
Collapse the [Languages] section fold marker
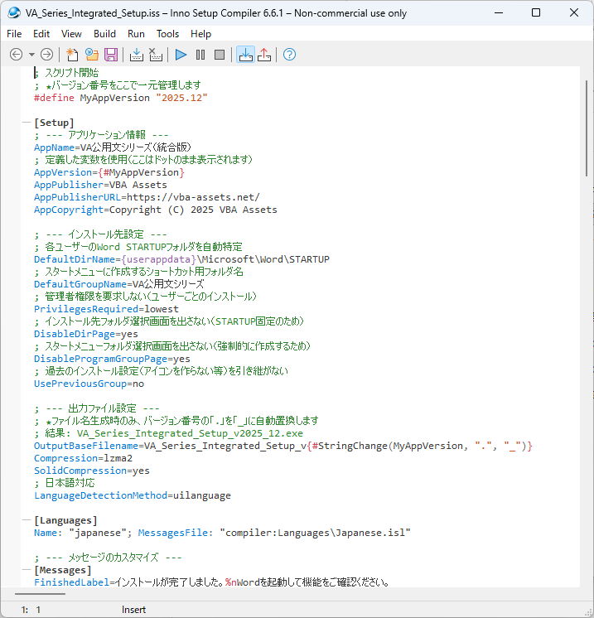point(27,520)
